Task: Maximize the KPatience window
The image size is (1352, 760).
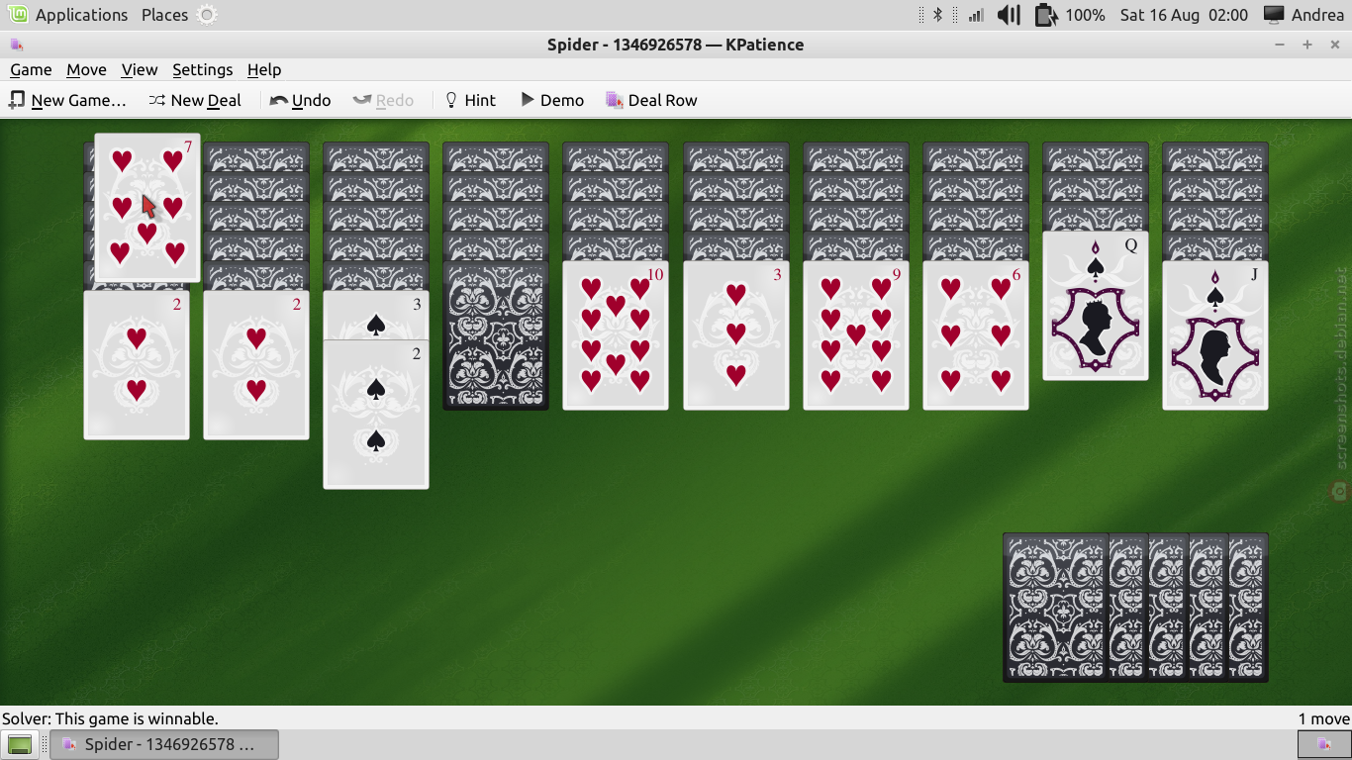Action: 1306,45
